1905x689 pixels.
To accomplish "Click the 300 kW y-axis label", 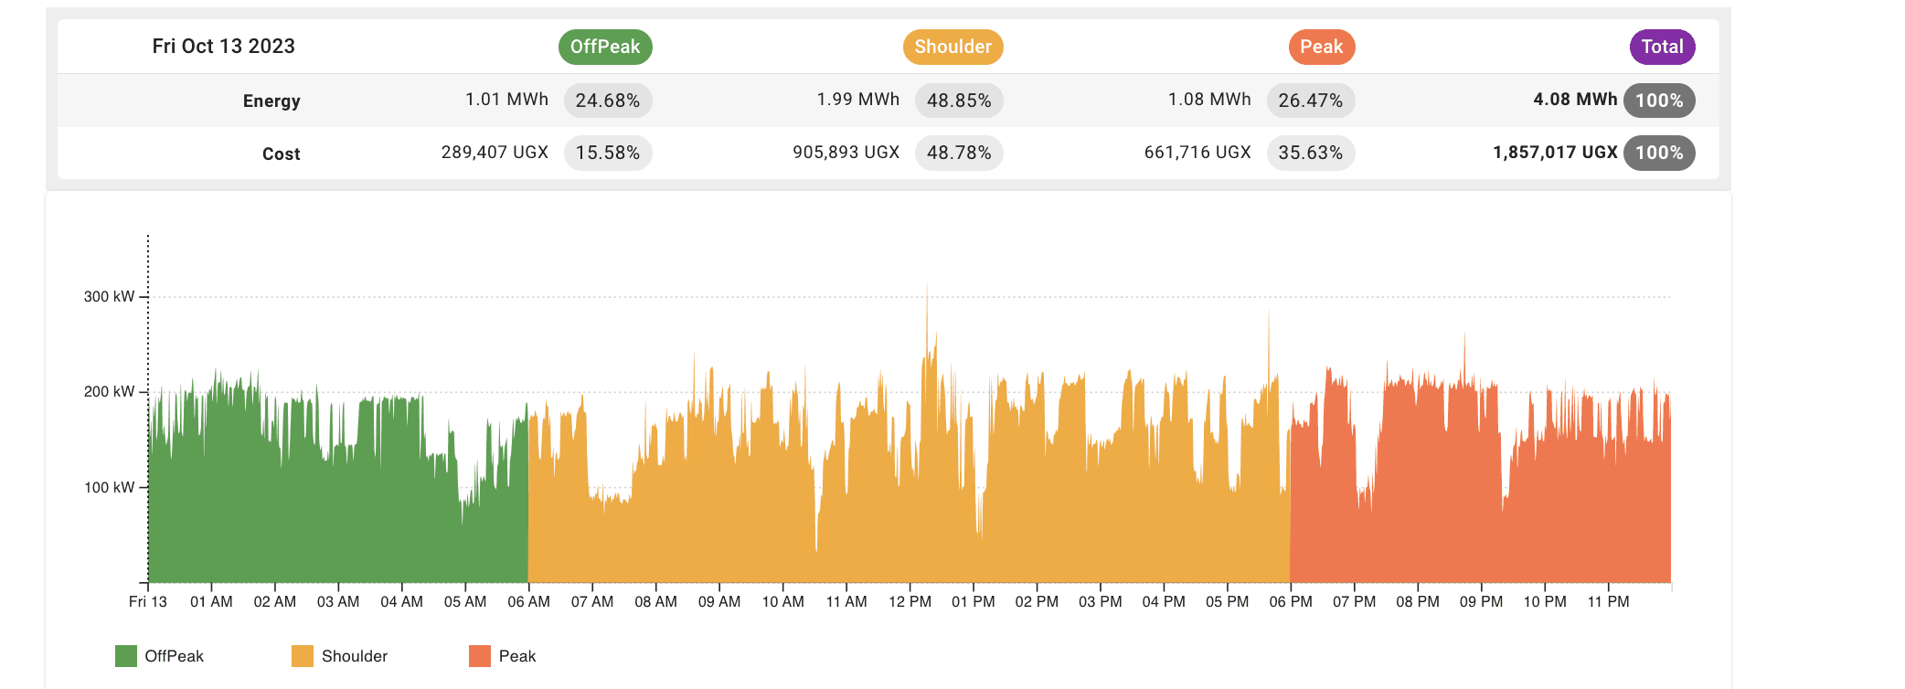I will [109, 297].
